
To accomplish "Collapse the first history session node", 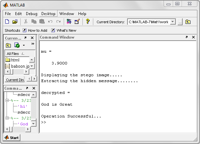I will click(x=7, y=100).
